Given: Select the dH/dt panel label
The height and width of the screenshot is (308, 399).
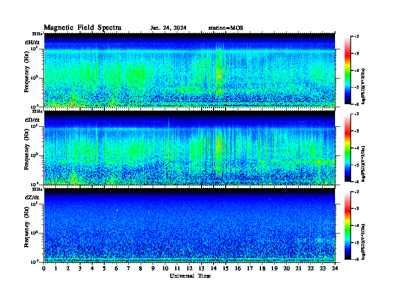Looking at the screenshot, I should [x=32, y=42].
